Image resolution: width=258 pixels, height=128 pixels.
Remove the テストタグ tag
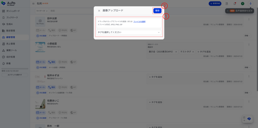click(193, 52)
